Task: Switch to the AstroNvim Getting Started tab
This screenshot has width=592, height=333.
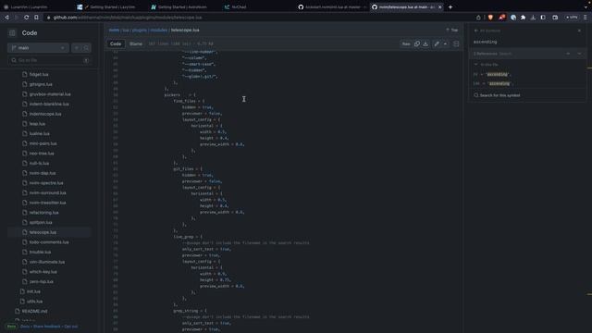Action: (x=183, y=6)
